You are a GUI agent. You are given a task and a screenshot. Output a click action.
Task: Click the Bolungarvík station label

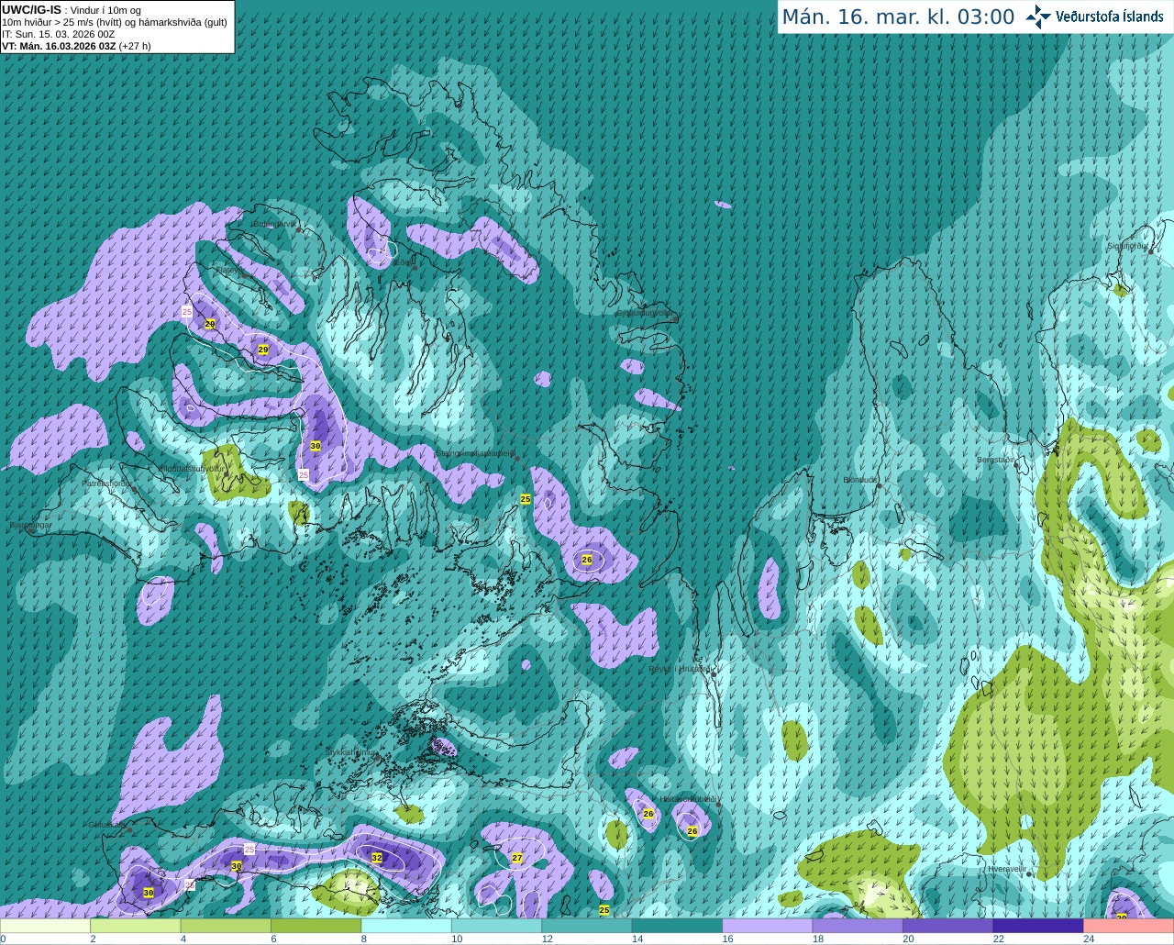pos(274,224)
